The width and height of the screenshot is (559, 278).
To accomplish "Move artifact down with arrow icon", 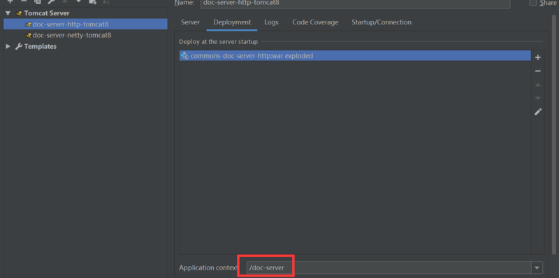I will (538, 98).
